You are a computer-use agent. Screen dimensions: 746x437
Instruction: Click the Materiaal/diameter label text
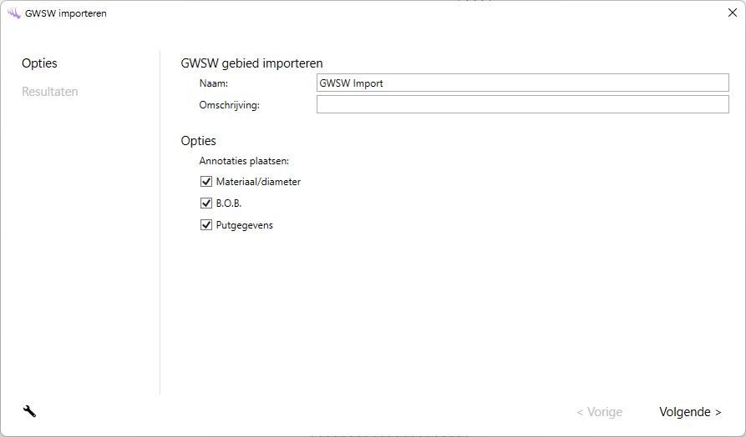(x=258, y=181)
